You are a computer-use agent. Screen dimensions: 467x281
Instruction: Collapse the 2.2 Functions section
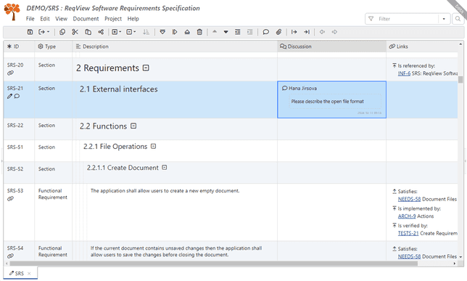(133, 126)
